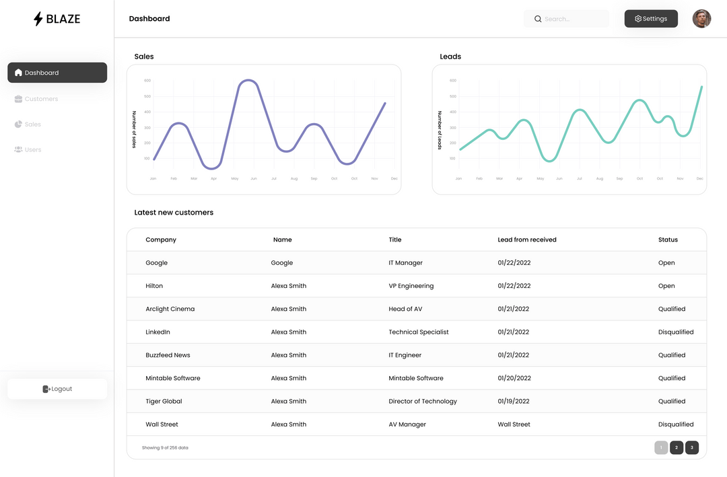Open Sales via the pie chart icon

tap(18, 124)
